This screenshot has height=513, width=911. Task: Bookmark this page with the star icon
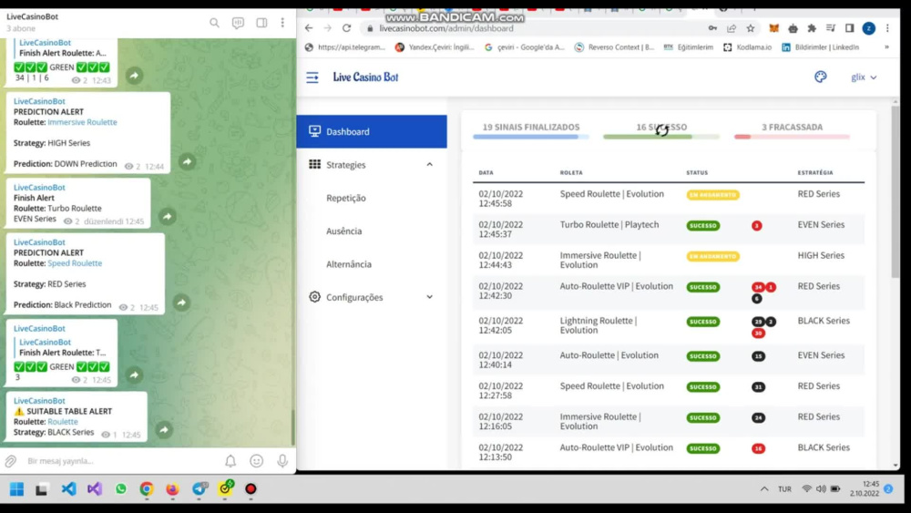click(x=751, y=28)
